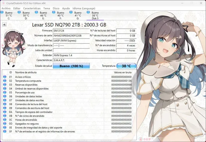206x142 pixels.
Task: Select drive E: at 46 °C
Action: (43, 15)
